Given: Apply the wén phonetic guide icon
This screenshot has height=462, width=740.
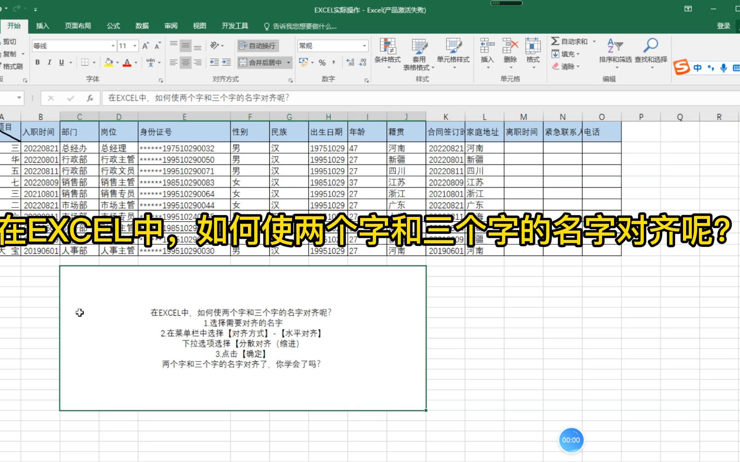Looking at the screenshot, I should pos(150,62).
